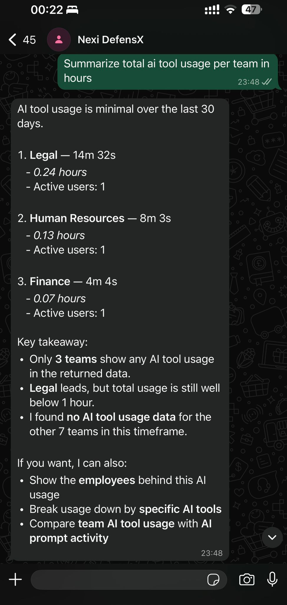Launch the camera from chat bar
Screen dimensions: 287x605
coord(247,580)
